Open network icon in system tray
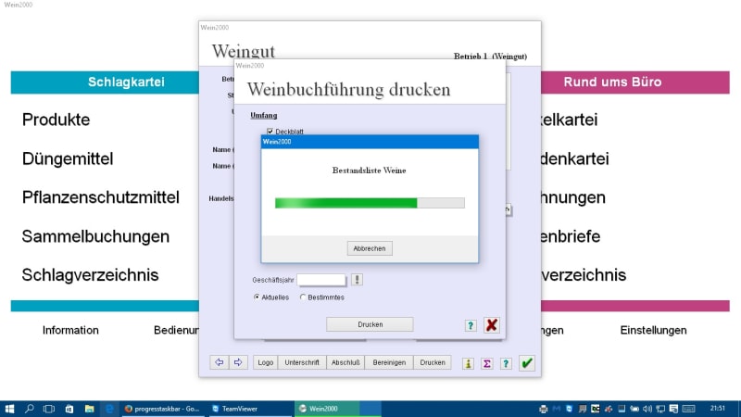The width and height of the screenshot is (741, 417). 660,409
